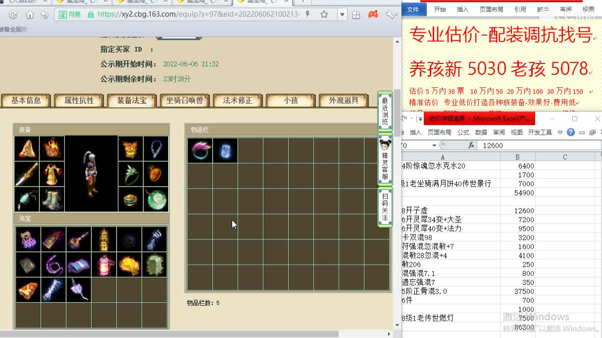Image resolution: width=602 pixels, height=338 pixels.
Task: Select Excel column B header
Action: (518, 157)
